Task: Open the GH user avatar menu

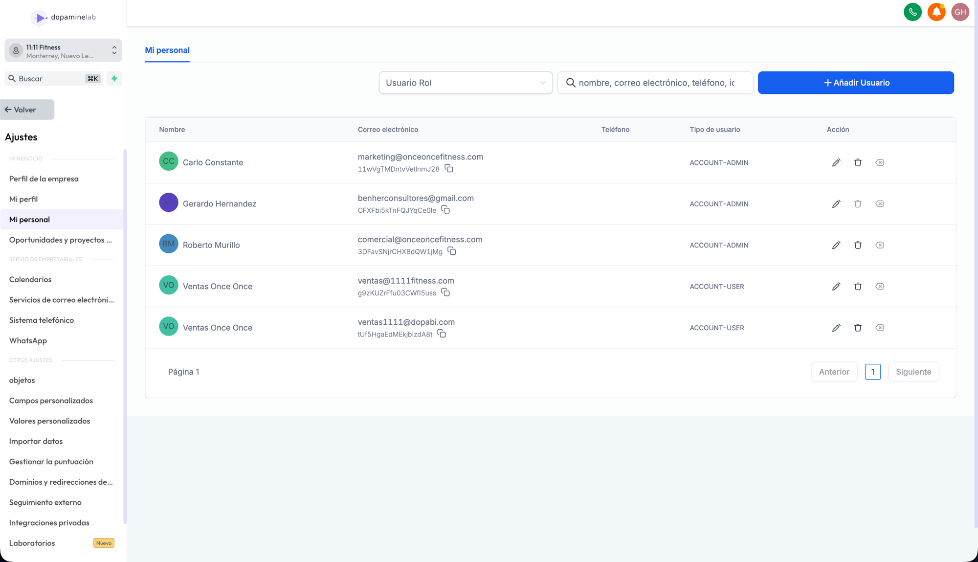Action: pyautogui.click(x=960, y=12)
